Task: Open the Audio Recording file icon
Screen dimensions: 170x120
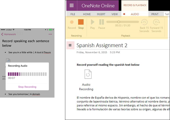Action: click(88, 75)
